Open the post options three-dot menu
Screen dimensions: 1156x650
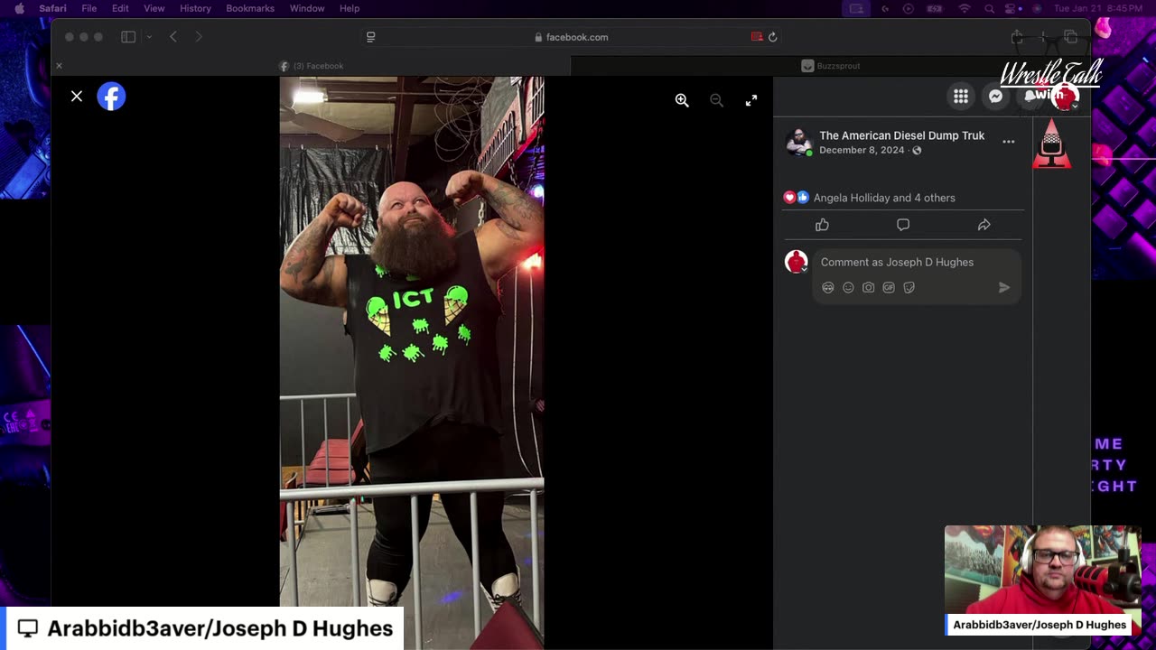[1009, 142]
